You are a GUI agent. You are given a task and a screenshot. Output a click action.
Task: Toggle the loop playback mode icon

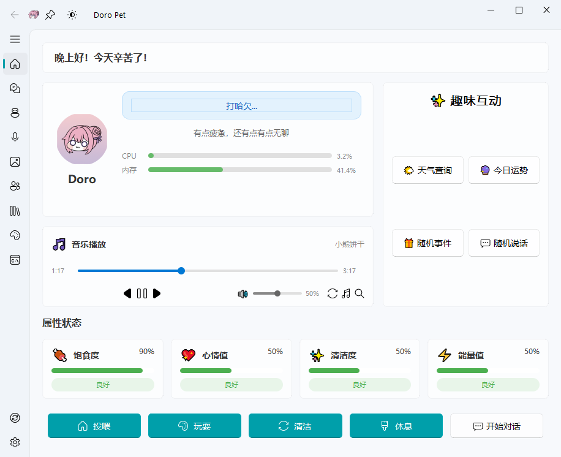click(333, 293)
